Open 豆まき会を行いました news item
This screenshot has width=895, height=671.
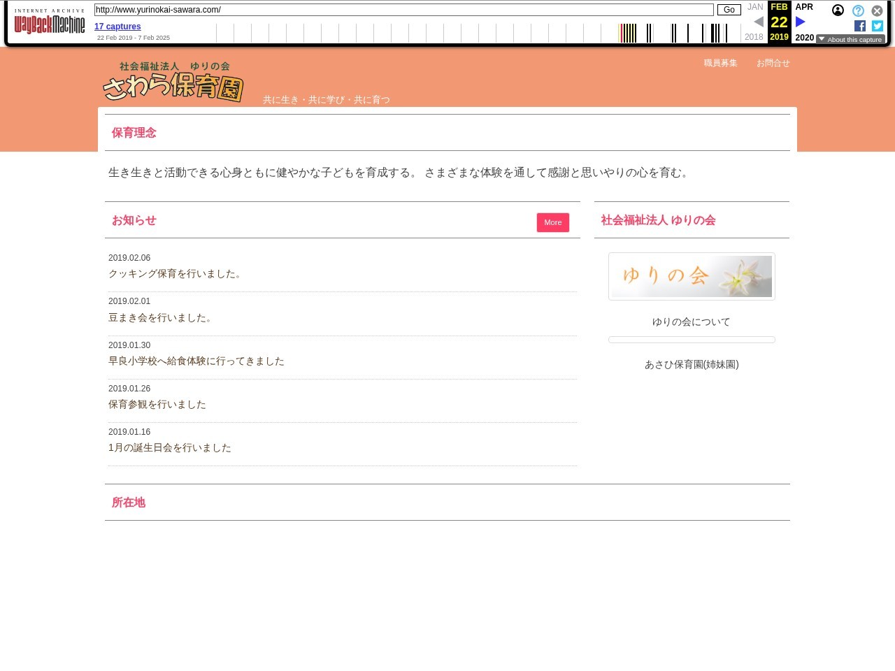point(161,317)
